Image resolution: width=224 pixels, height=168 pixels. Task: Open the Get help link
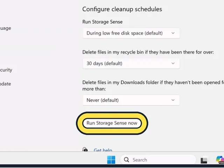click(x=103, y=150)
